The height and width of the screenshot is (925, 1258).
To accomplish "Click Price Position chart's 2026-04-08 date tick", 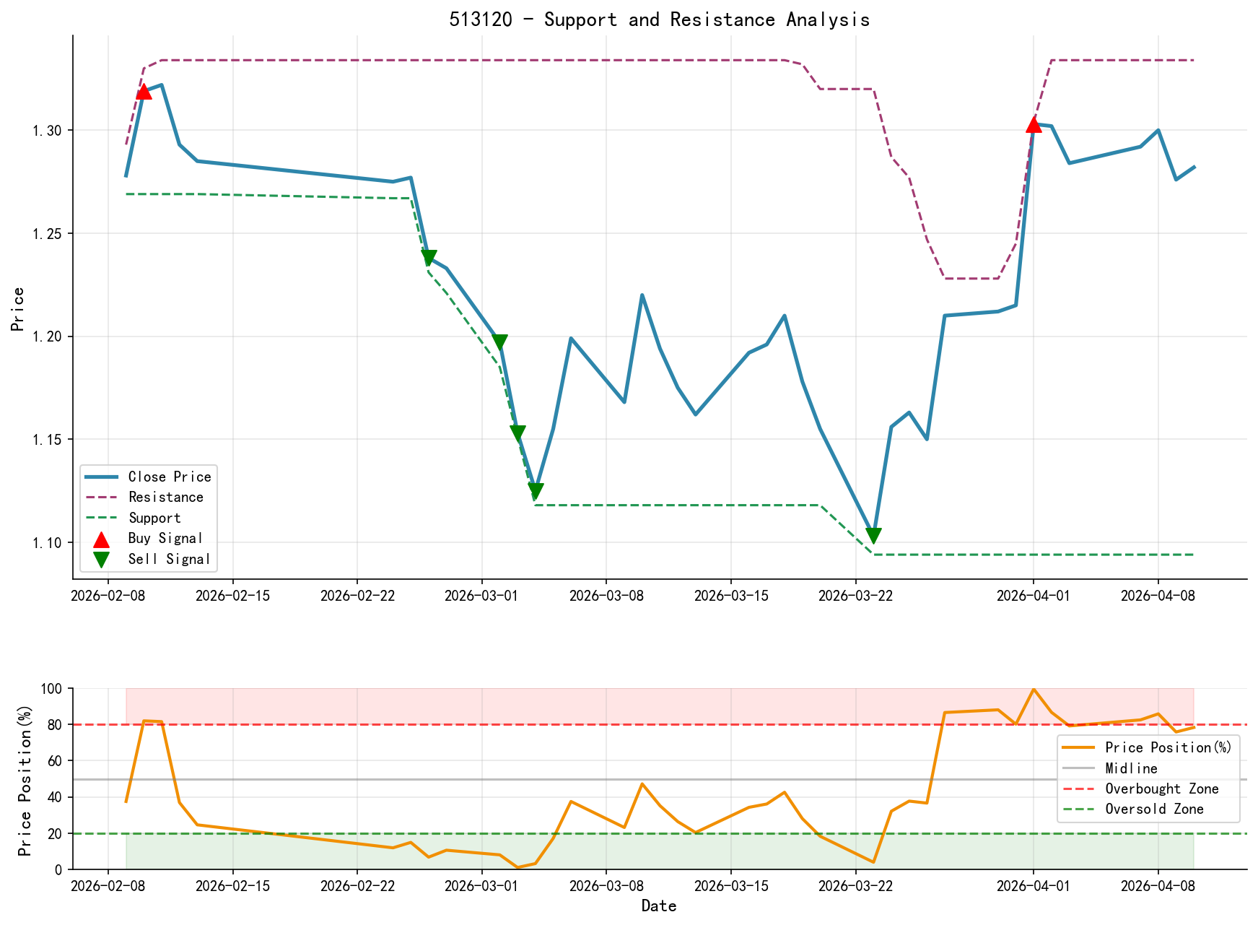I will pyautogui.click(x=1158, y=887).
